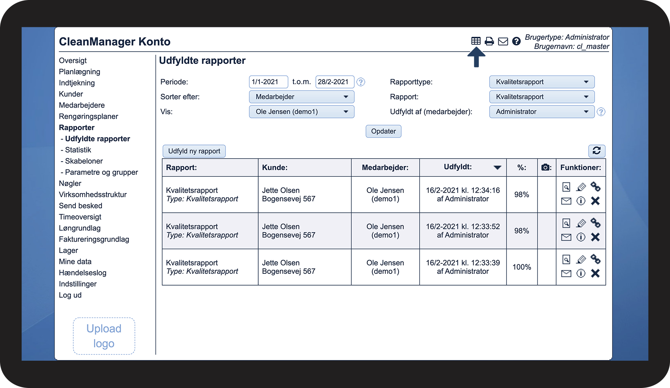The height and width of the screenshot is (388, 670).
Task: View the report filled at 12:33:39
Action: coord(566,259)
